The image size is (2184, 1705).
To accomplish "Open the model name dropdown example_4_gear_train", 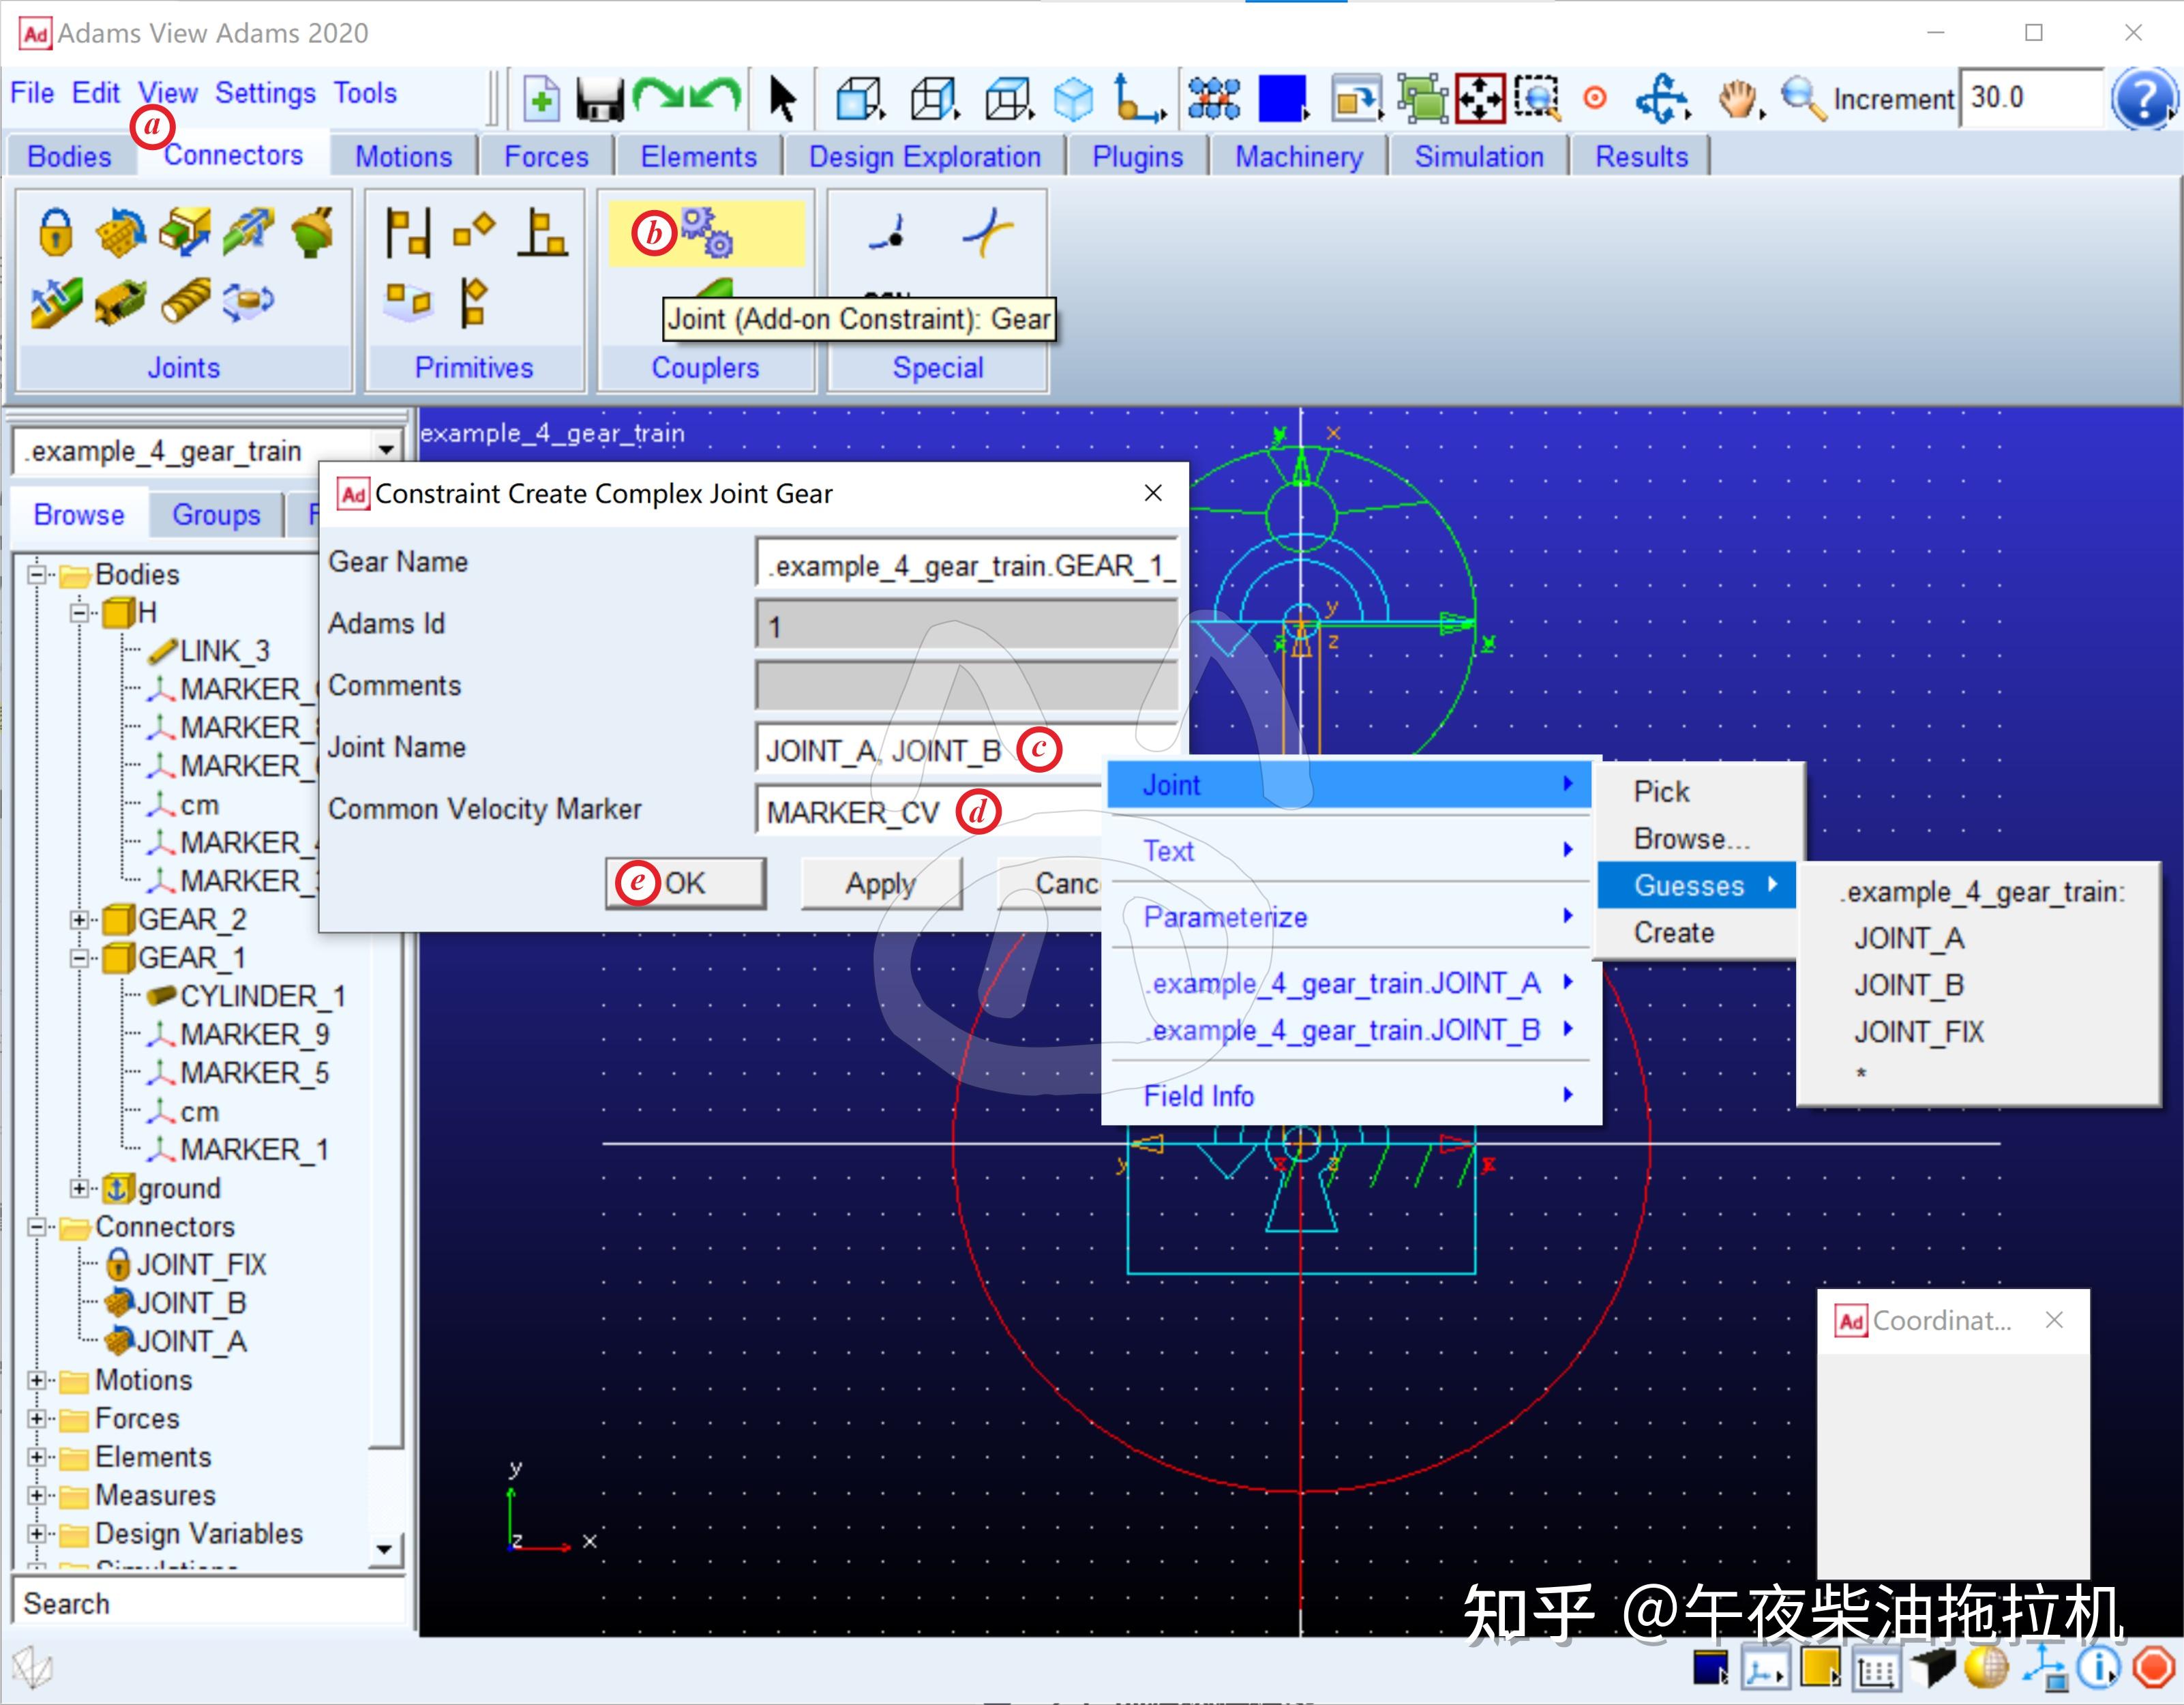I will coord(386,450).
